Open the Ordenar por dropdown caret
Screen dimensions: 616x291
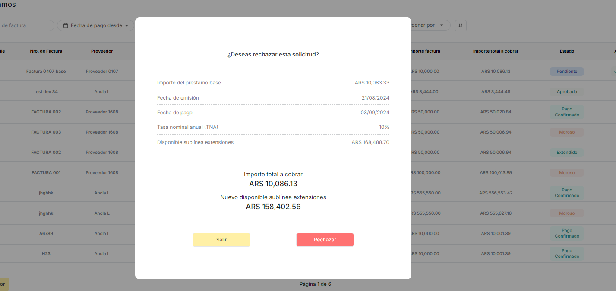pyautogui.click(x=442, y=25)
